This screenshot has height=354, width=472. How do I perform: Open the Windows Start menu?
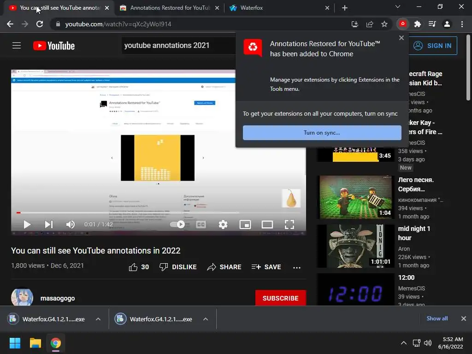(x=15, y=343)
